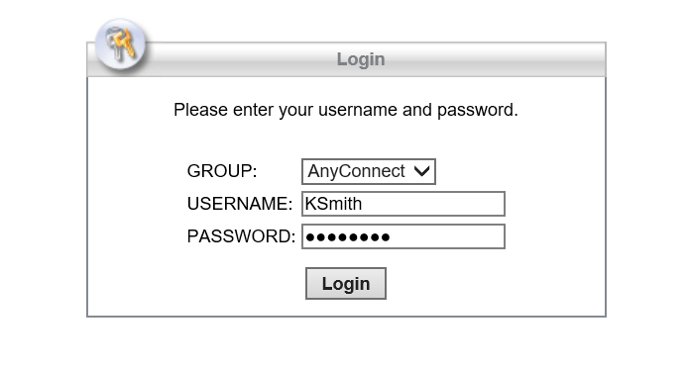The height and width of the screenshot is (370, 689).
Task: Focus the PASSWORD input field
Action: [403, 236]
